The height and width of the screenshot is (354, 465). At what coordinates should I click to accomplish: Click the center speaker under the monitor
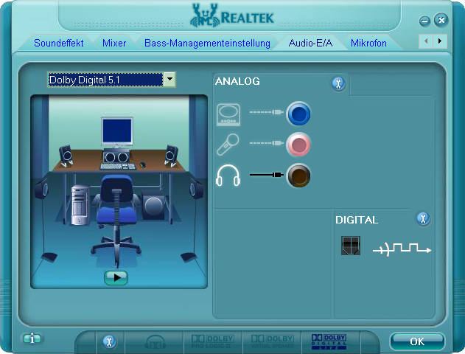pyautogui.click(x=116, y=156)
